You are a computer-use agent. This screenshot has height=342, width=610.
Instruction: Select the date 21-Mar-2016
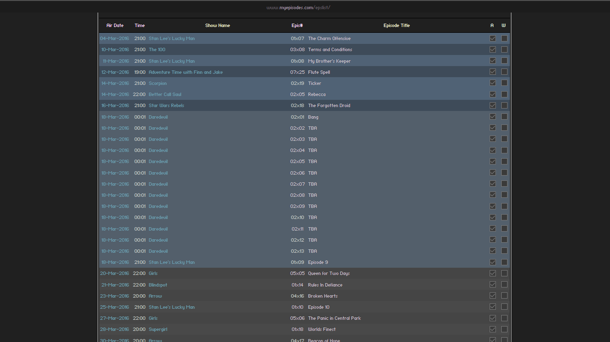tap(115, 285)
